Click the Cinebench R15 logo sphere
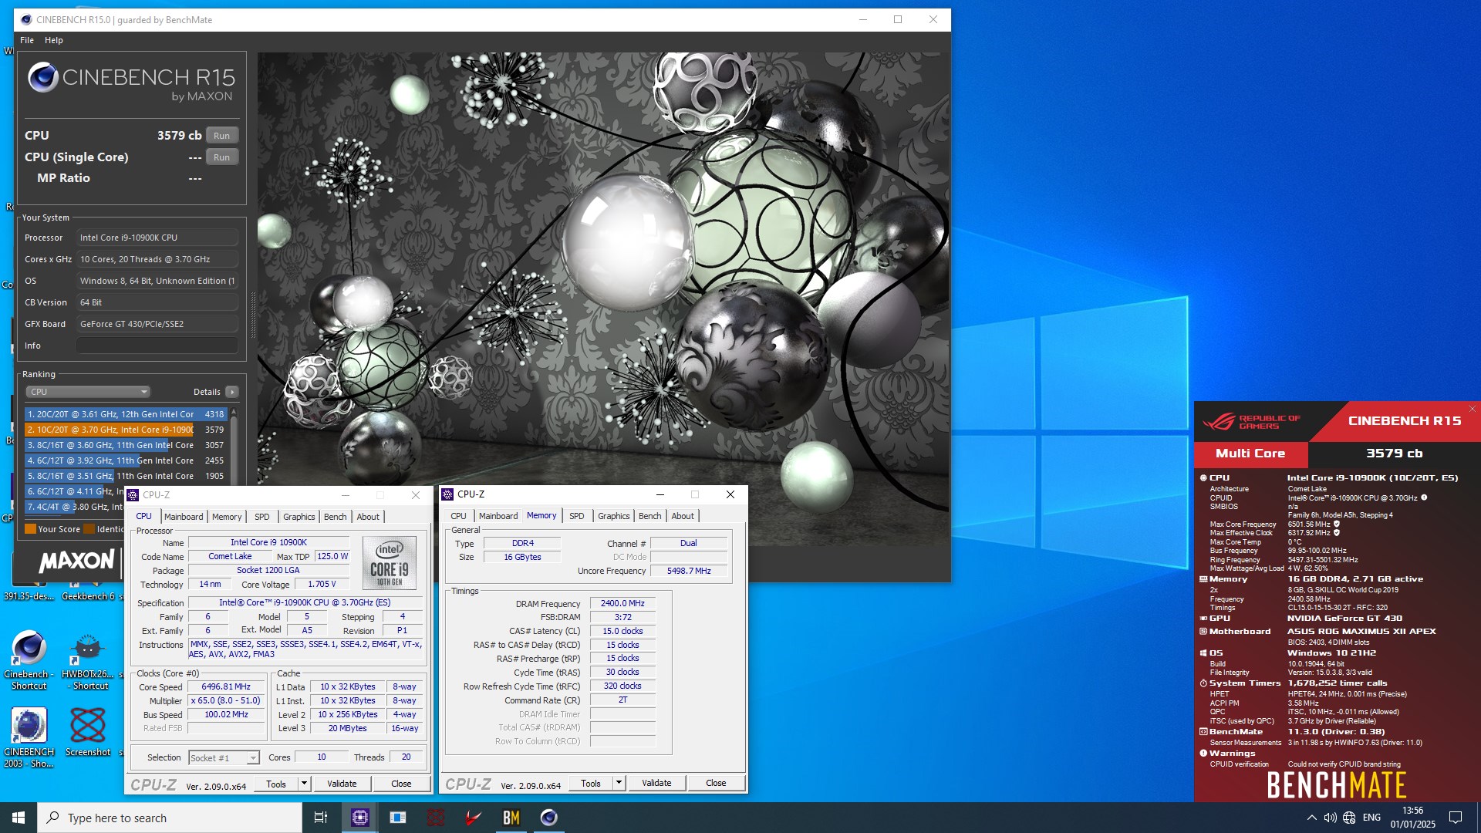Image resolution: width=1481 pixels, height=833 pixels. tap(43, 78)
